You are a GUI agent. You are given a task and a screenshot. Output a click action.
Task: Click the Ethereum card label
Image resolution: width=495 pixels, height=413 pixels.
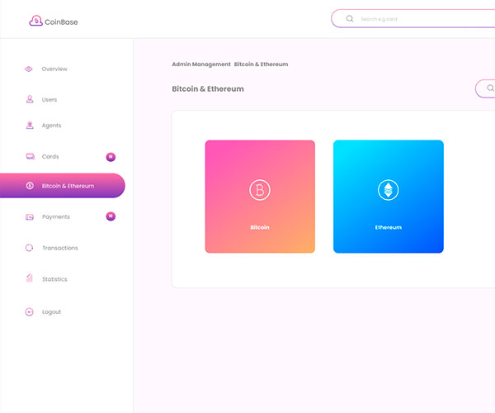pyautogui.click(x=389, y=227)
